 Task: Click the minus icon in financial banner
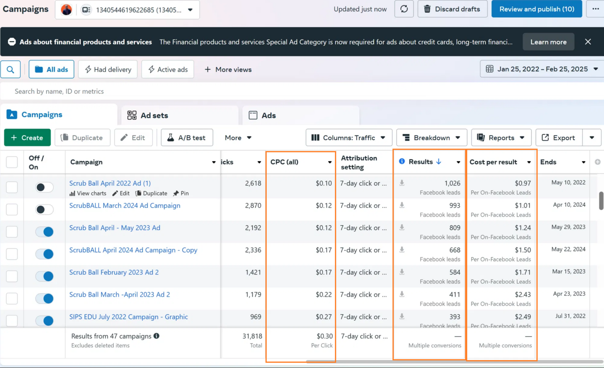(x=12, y=42)
